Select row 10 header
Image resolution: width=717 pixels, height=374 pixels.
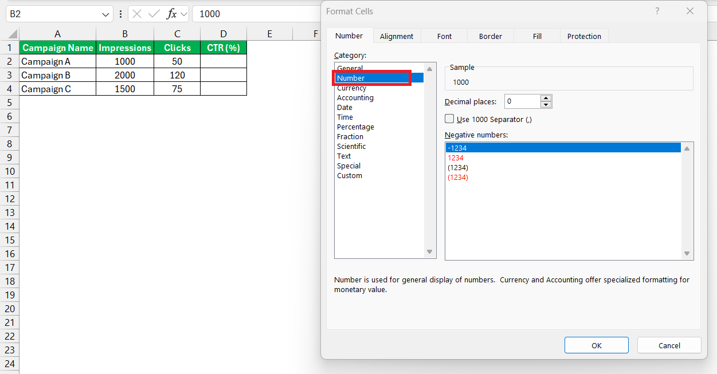coord(9,171)
